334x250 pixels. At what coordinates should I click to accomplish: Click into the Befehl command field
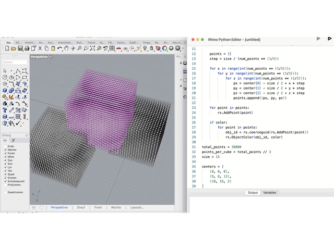15,61
